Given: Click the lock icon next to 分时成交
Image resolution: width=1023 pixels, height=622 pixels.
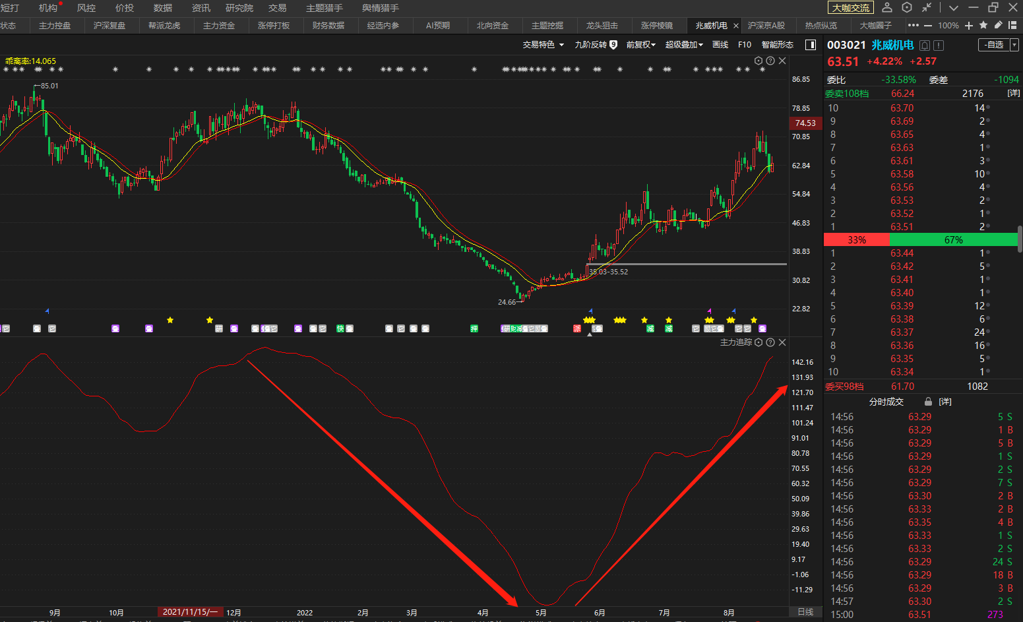Looking at the screenshot, I should (928, 402).
